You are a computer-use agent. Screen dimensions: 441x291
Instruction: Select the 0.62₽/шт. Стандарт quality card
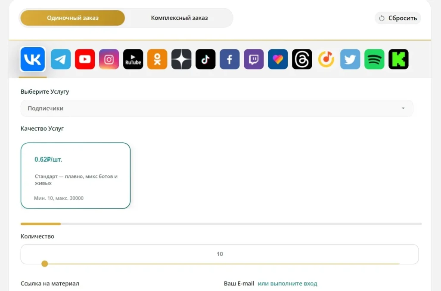pos(75,176)
